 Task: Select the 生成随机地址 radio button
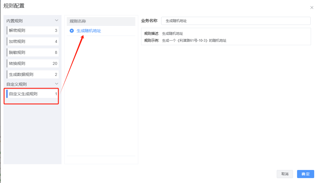[x=72, y=31]
